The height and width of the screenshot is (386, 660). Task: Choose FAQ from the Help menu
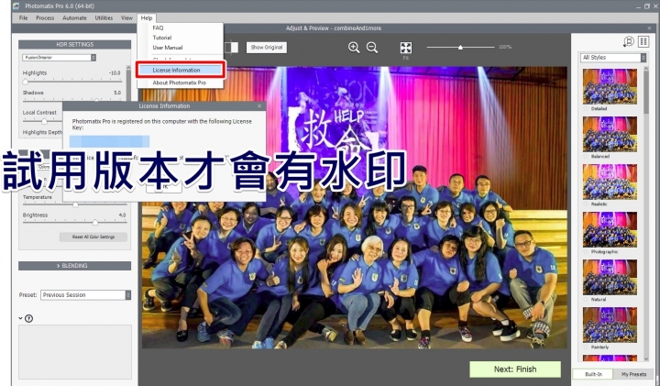[x=158, y=28]
